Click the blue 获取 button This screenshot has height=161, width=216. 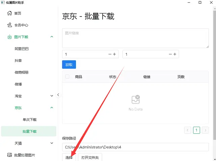tap(69, 64)
